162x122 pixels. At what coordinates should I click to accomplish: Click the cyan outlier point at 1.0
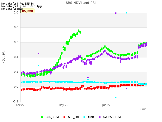(127, 13)
